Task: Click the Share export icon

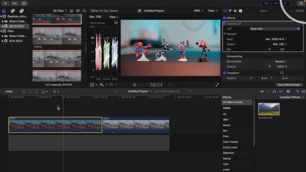Action: (x=301, y=3)
